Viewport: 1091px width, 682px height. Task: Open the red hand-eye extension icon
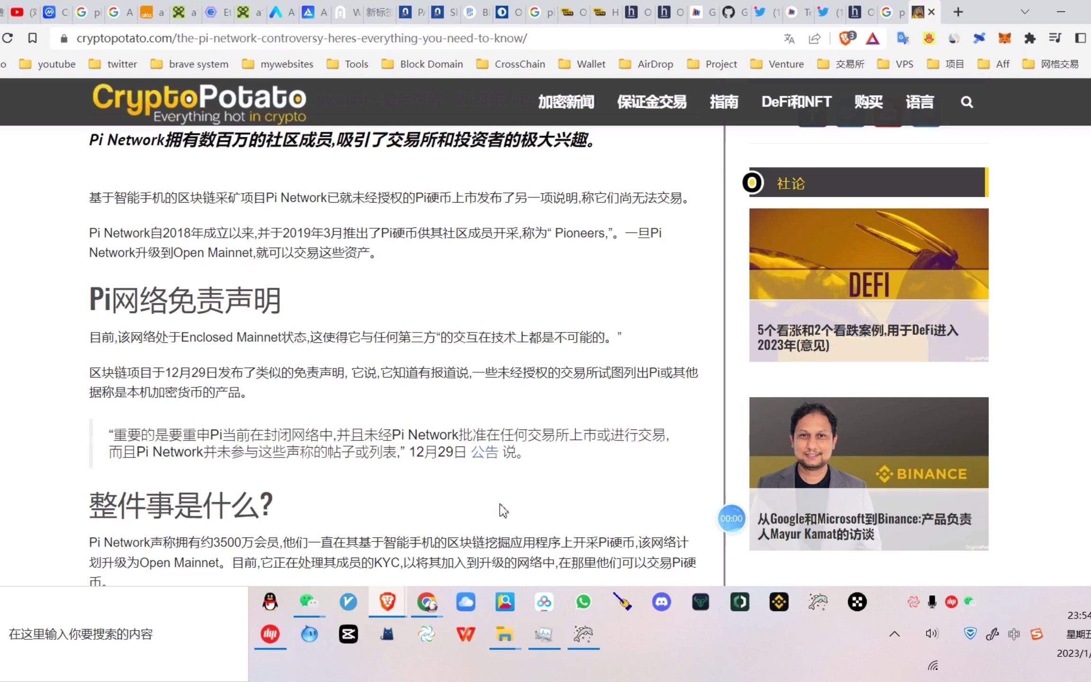pyautogui.click(x=929, y=38)
